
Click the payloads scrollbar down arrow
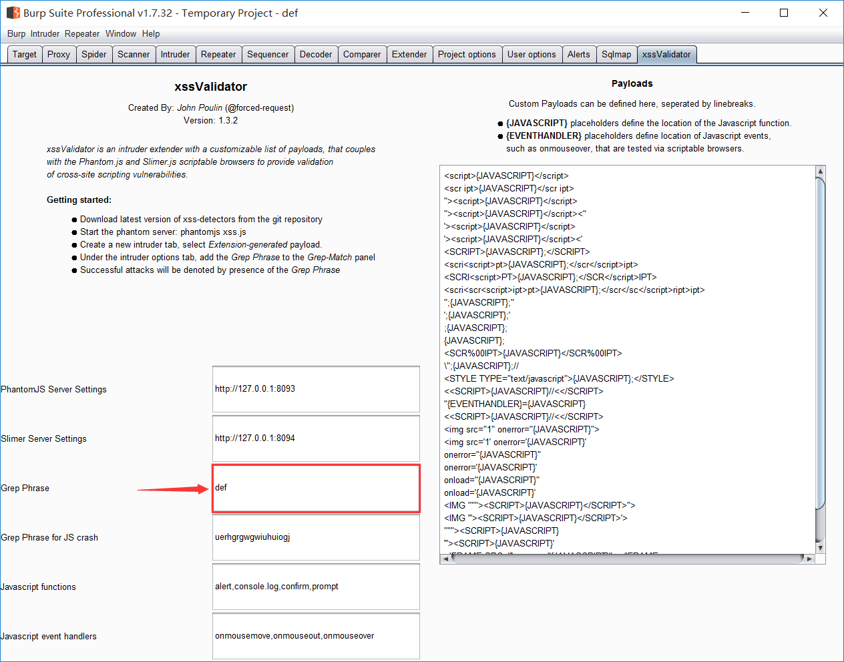point(821,548)
